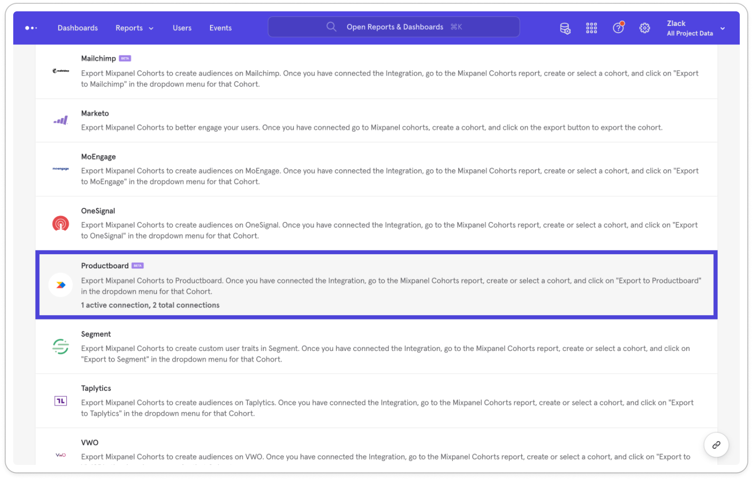Click the copy link floating button
This screenshot has height=480, width=753.
716,445
